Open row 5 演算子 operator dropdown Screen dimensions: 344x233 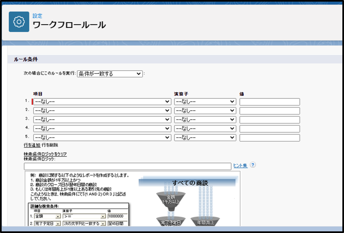(x=205, y=138)
